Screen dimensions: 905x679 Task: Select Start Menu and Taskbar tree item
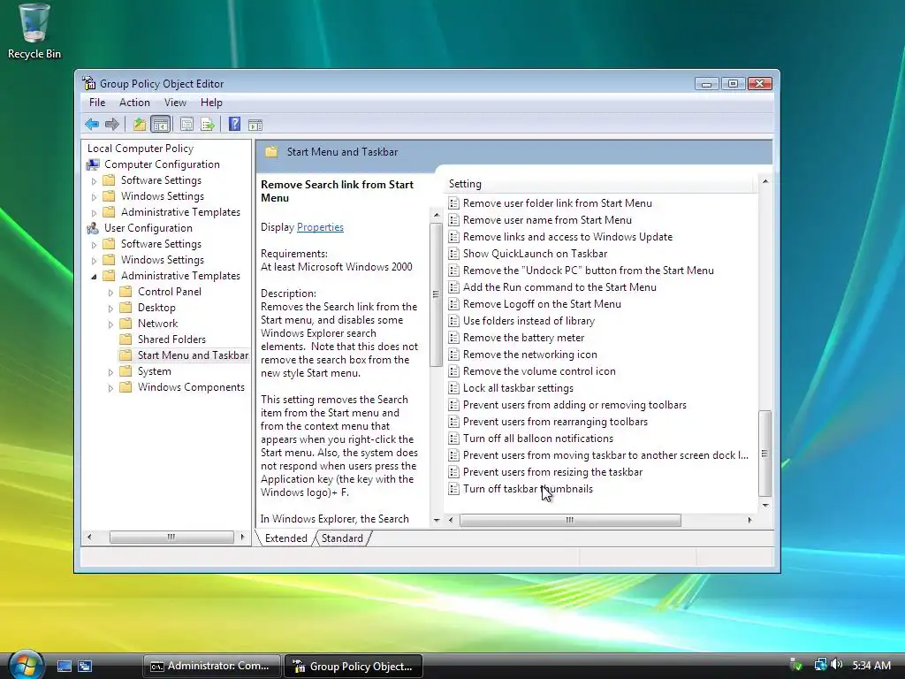pos(193,355)
